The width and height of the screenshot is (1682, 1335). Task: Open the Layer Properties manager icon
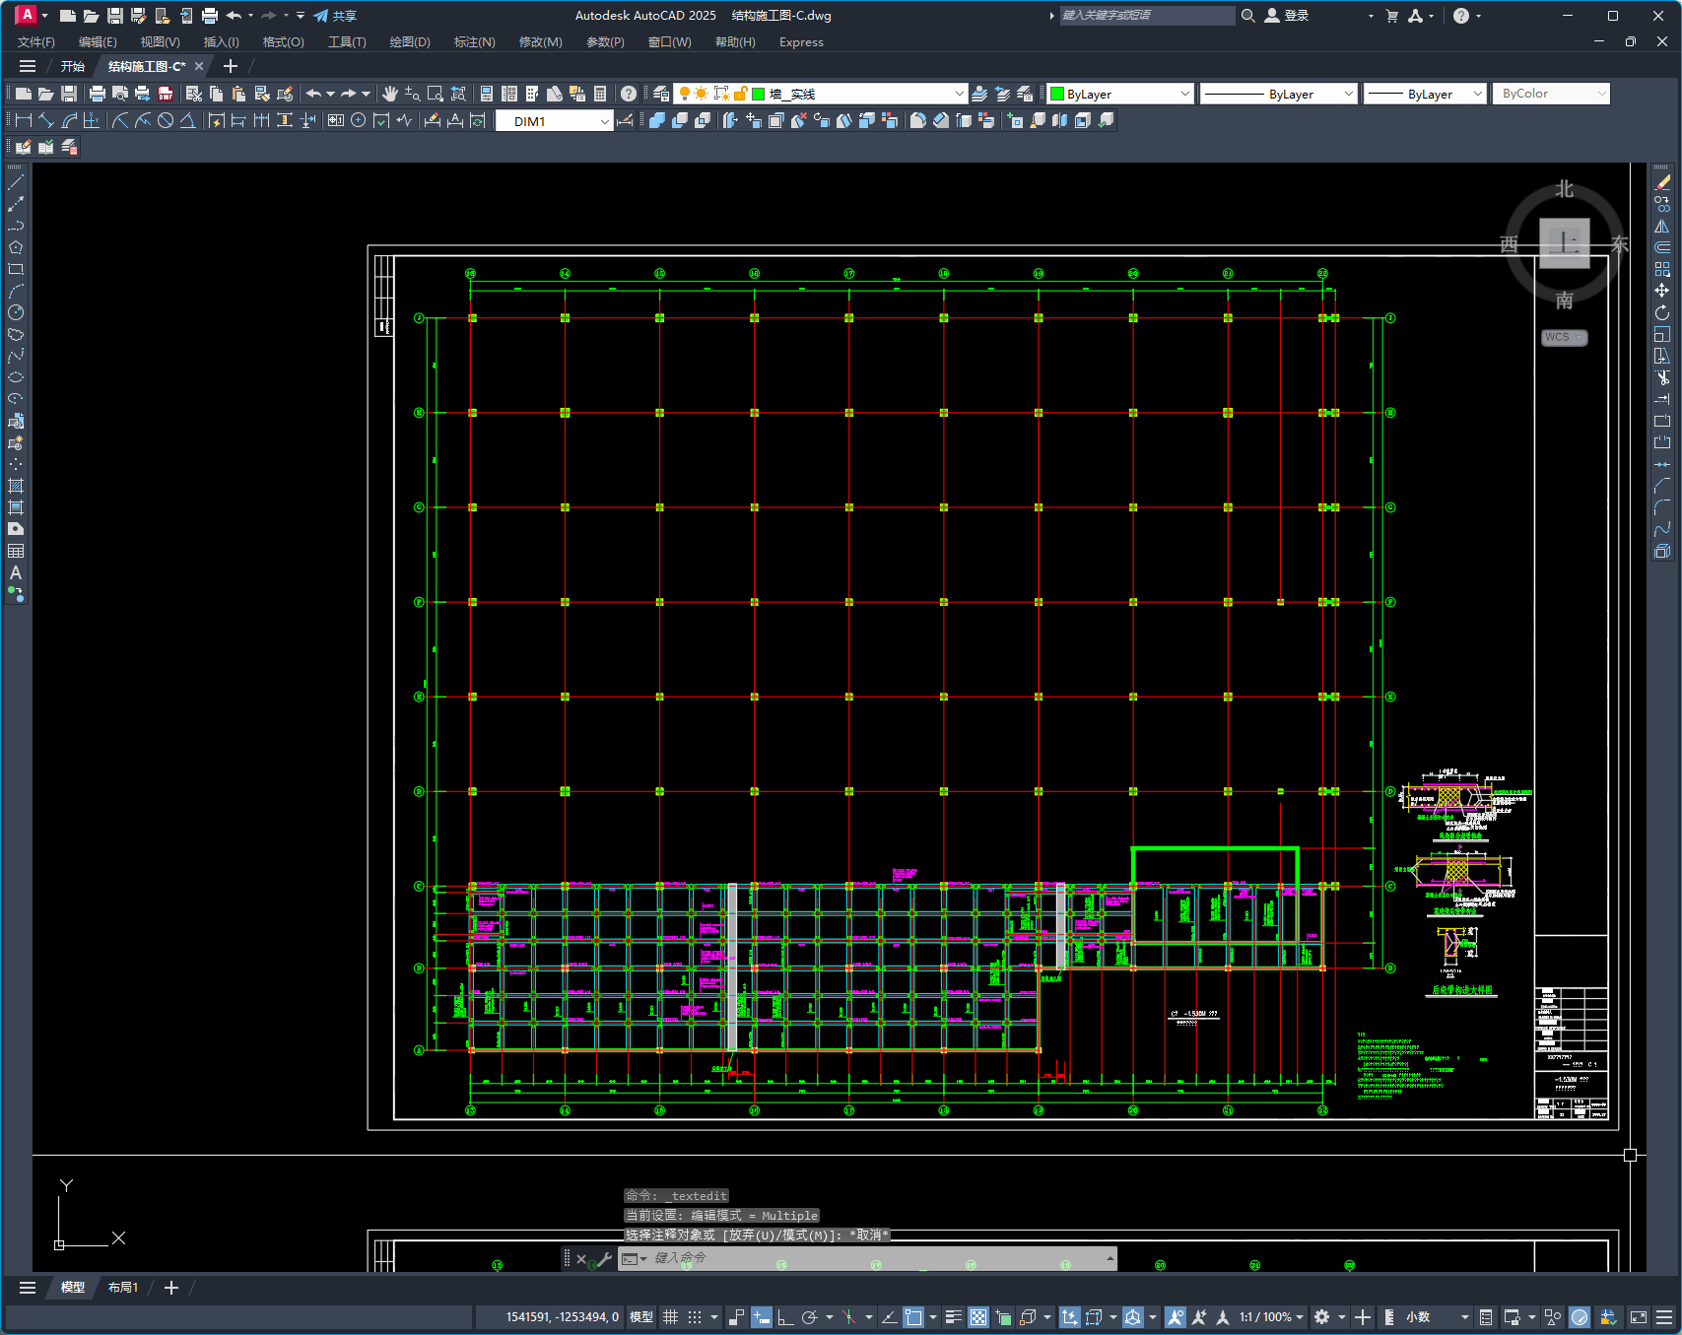point(661,94)
